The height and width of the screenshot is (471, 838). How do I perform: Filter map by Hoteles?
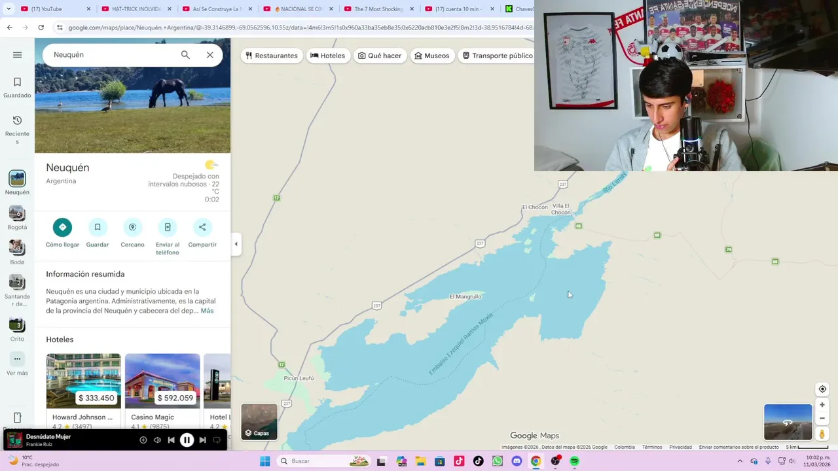(328, 56)
